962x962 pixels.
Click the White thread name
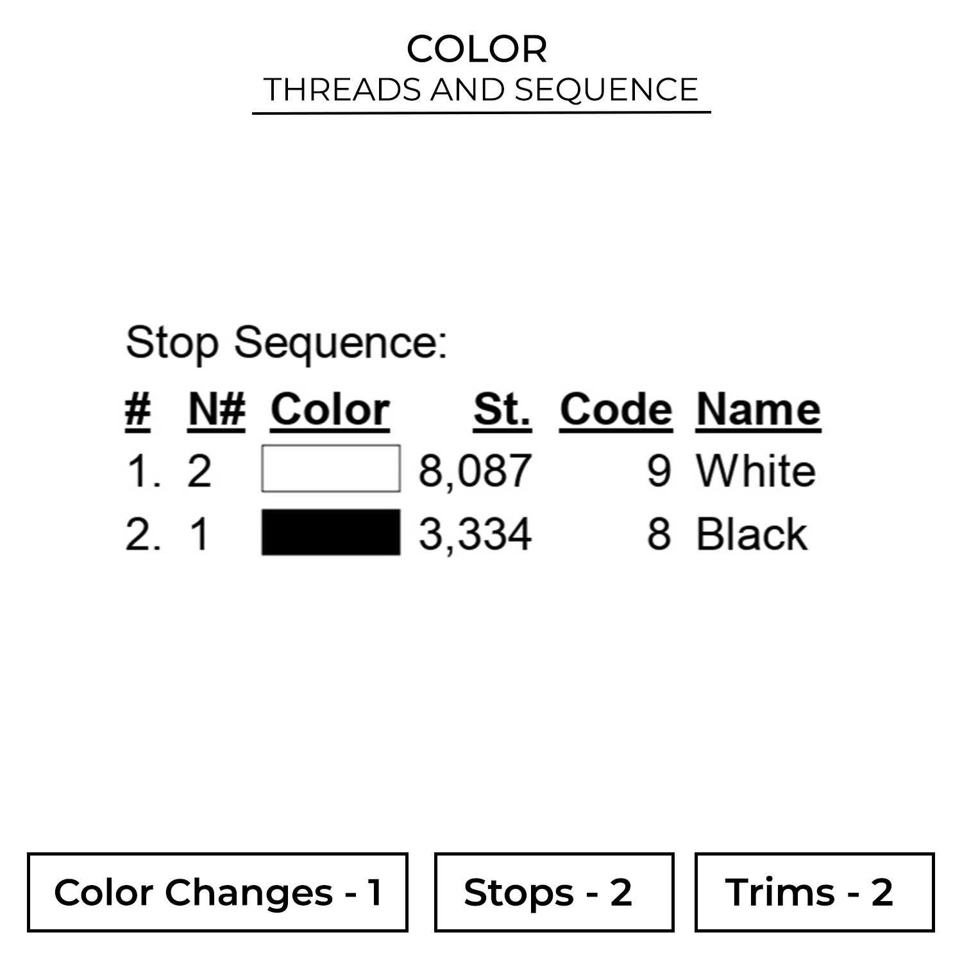[x=756, y=471]
